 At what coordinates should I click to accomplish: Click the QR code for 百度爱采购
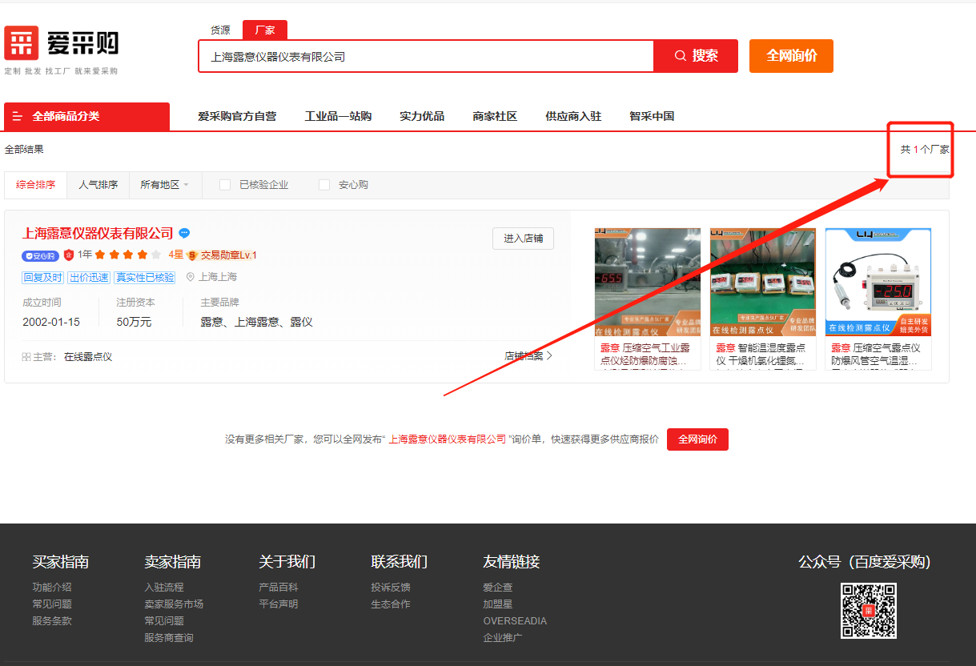point(868,611)
